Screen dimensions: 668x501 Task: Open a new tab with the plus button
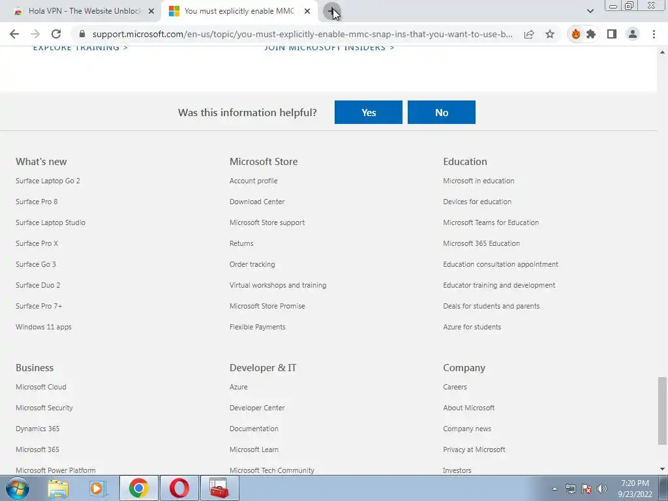[331, 11]
